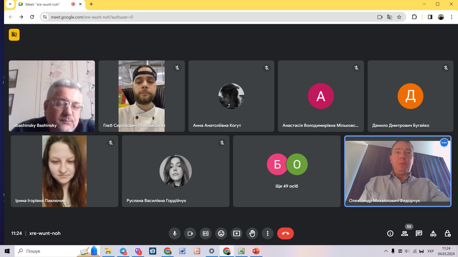Open meeting details info panel
The width and height of the screenshot is (458, 257).
coord(390,233)
